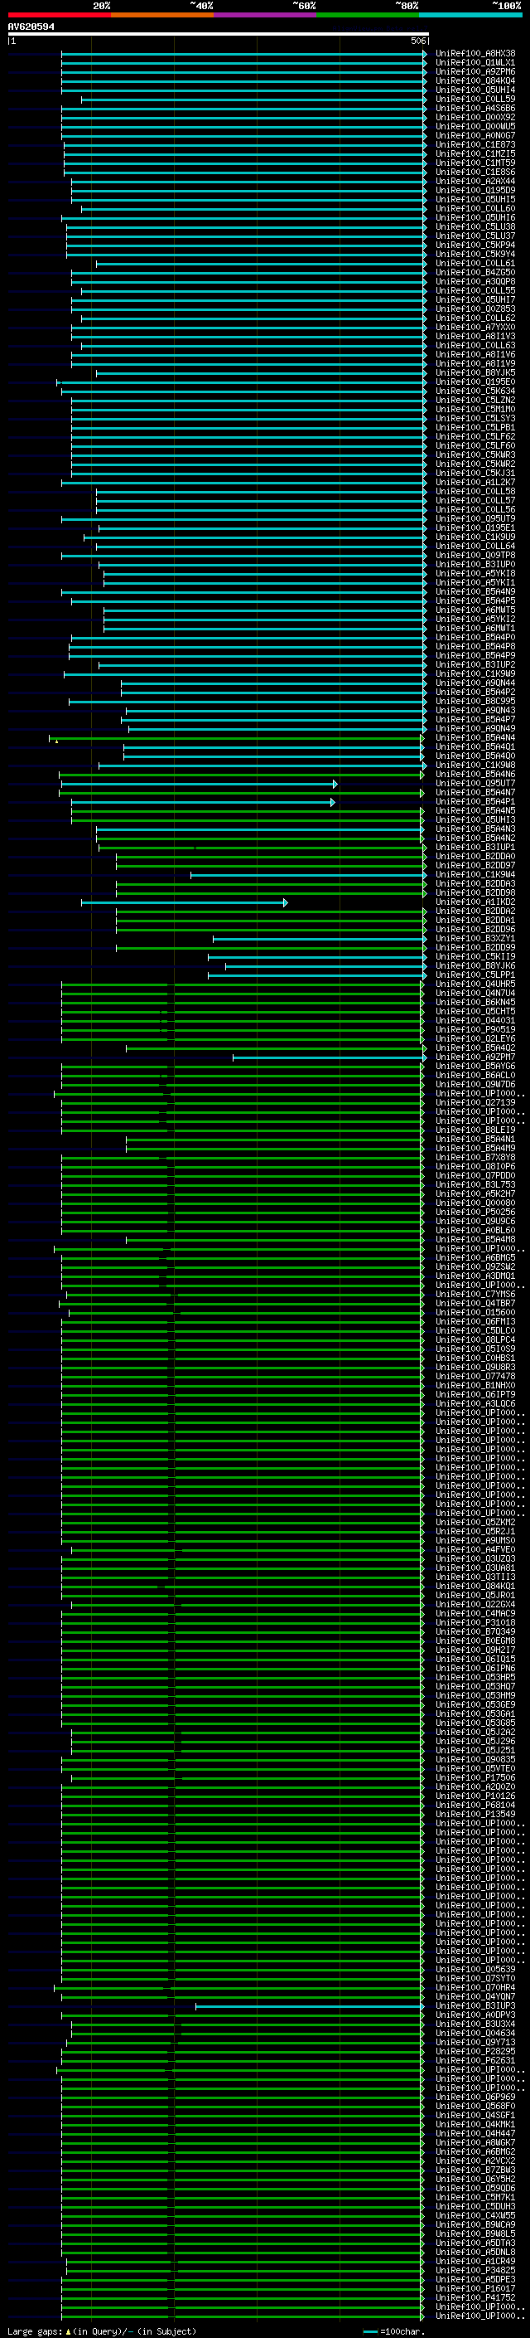The width and height of the screenshot is (530, 2338).
Task: Select hit label UniRef100_C5KP94
Action: tap(475, 245)
